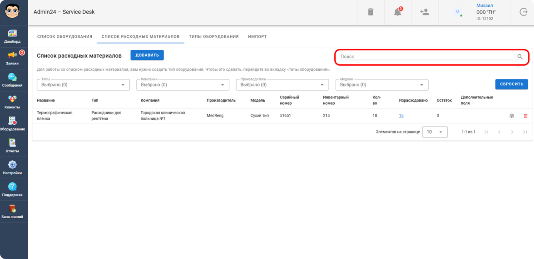Click the trash bin icon in header

pyautogui.click(x=371, y=12)
